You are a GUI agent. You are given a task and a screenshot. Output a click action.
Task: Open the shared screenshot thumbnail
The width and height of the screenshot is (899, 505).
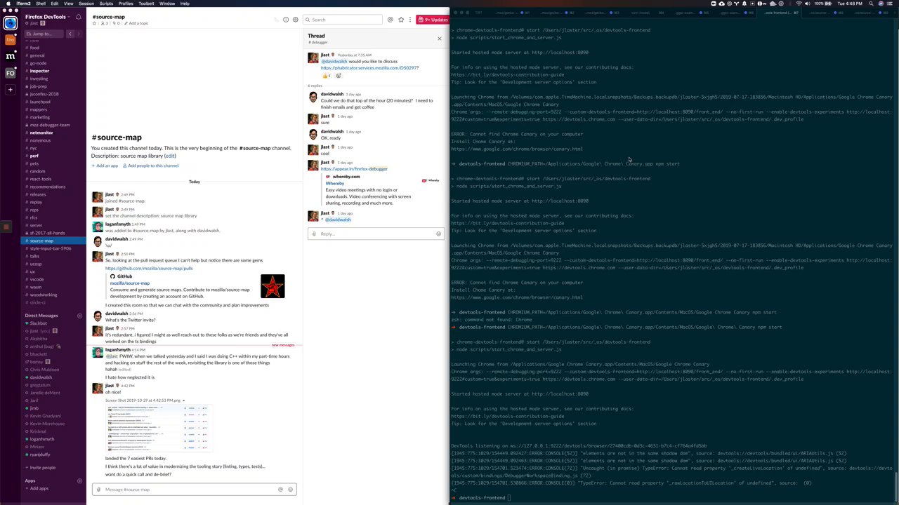[158, 428]
